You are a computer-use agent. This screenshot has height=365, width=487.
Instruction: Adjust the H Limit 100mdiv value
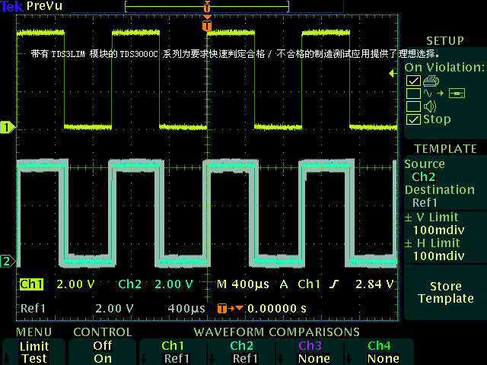click(438, 255)
